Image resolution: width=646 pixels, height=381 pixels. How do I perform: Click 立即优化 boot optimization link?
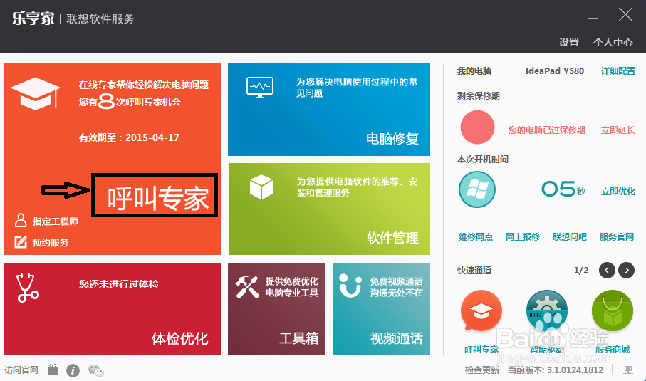[x=618, y=191]
